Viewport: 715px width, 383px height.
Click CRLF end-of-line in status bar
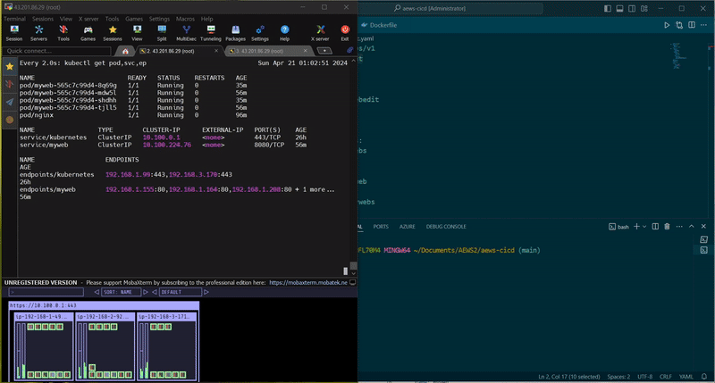click(666, 377)
